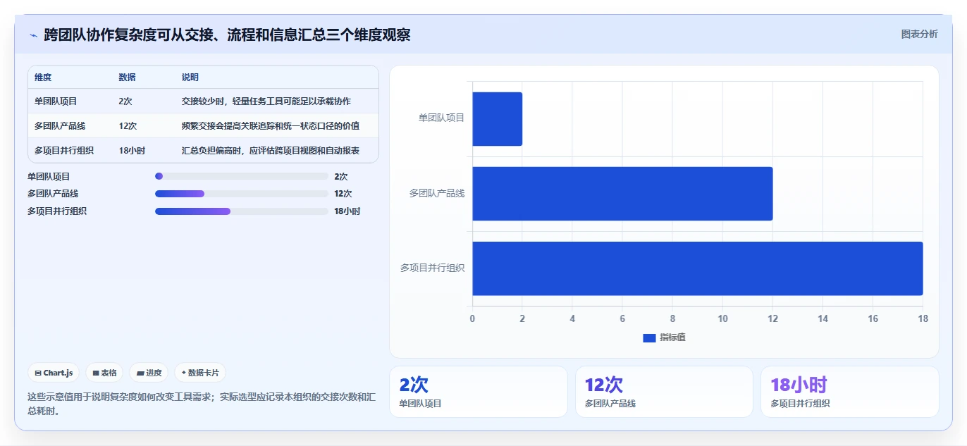Click the 单团队项目 progress bar
Viewport: 967px width, 446px height.
pos(242,176)
